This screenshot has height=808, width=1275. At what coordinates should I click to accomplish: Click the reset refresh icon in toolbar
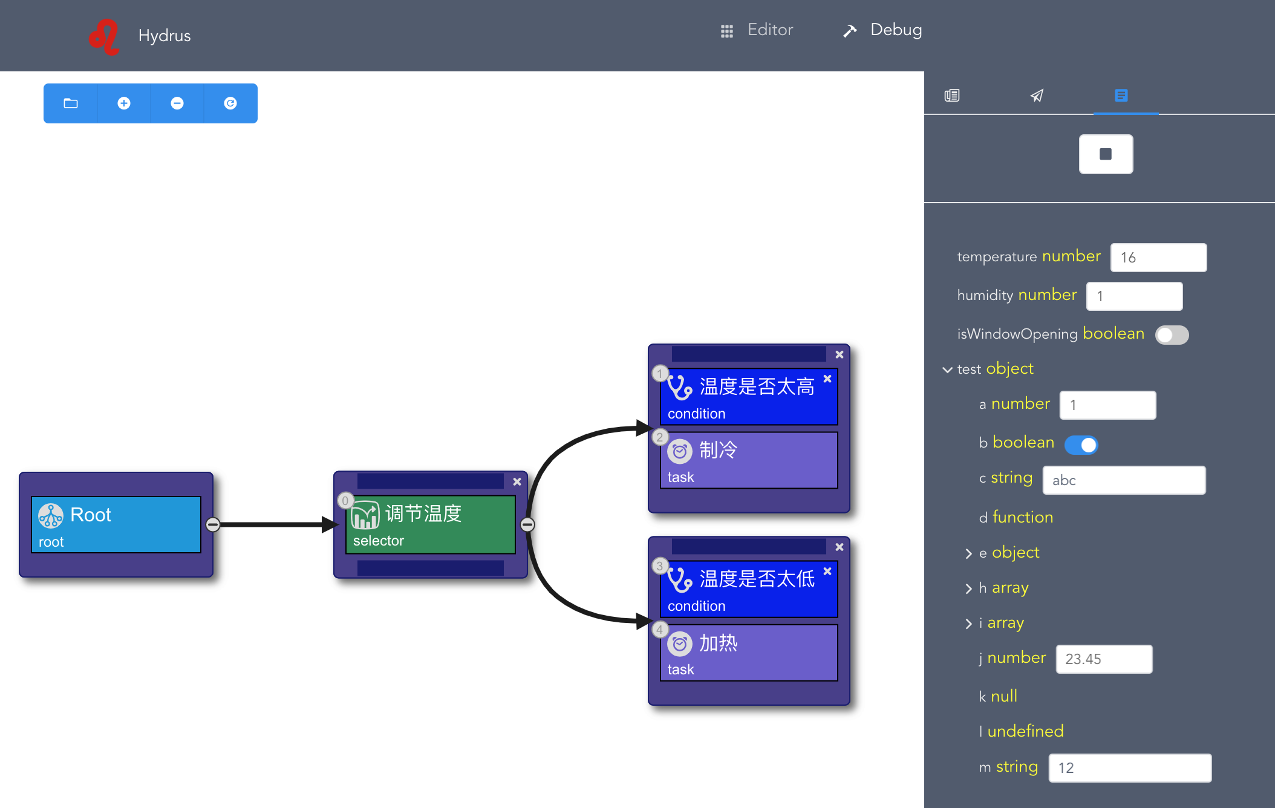coord(230,103)
